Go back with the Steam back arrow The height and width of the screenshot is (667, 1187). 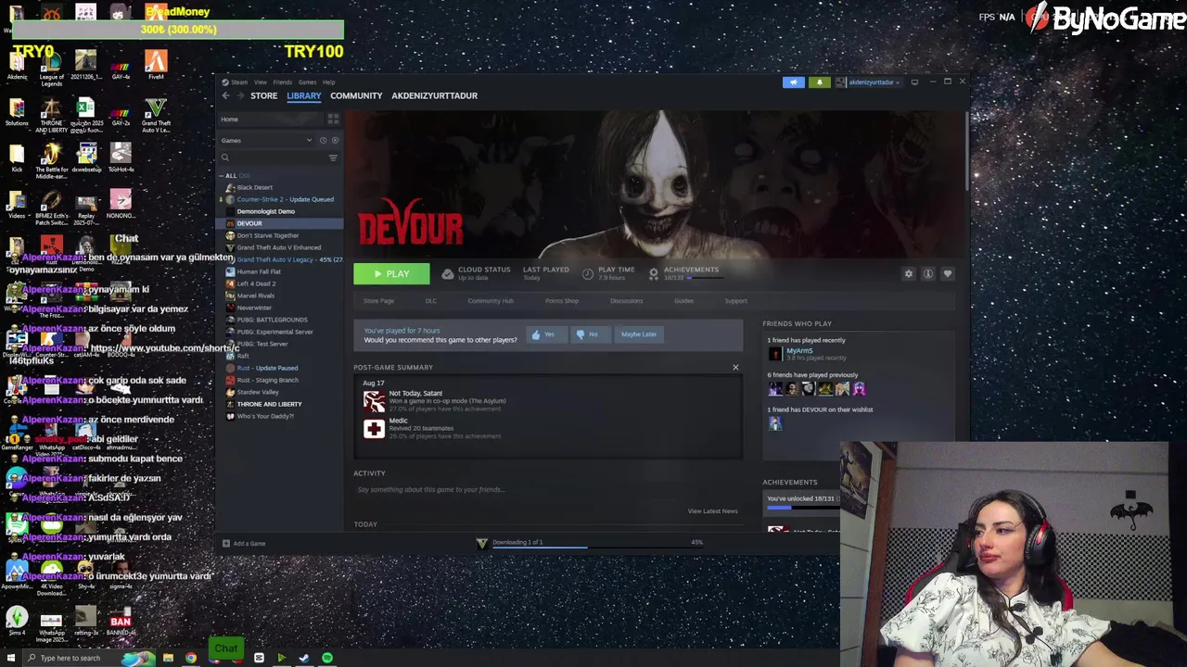pyautogui.click(x=225, y=95)
